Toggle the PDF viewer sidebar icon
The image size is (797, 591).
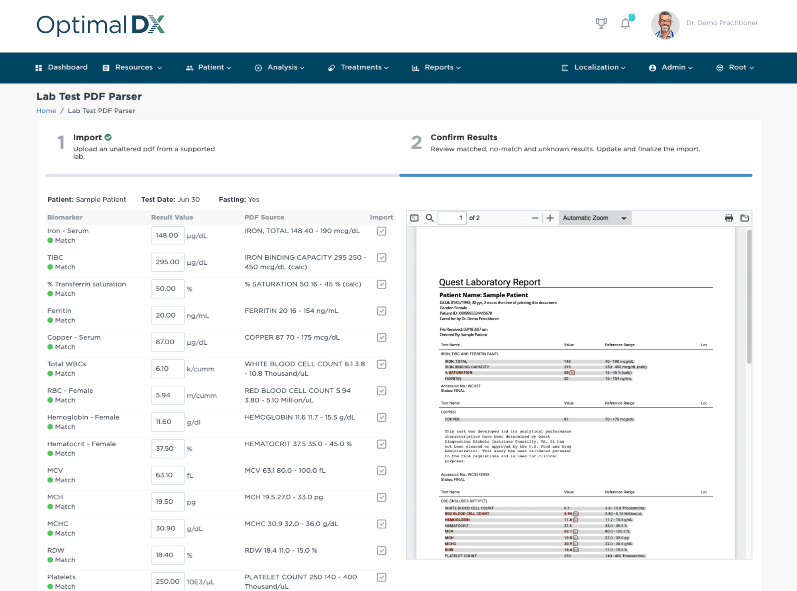(x=414, y=218)
